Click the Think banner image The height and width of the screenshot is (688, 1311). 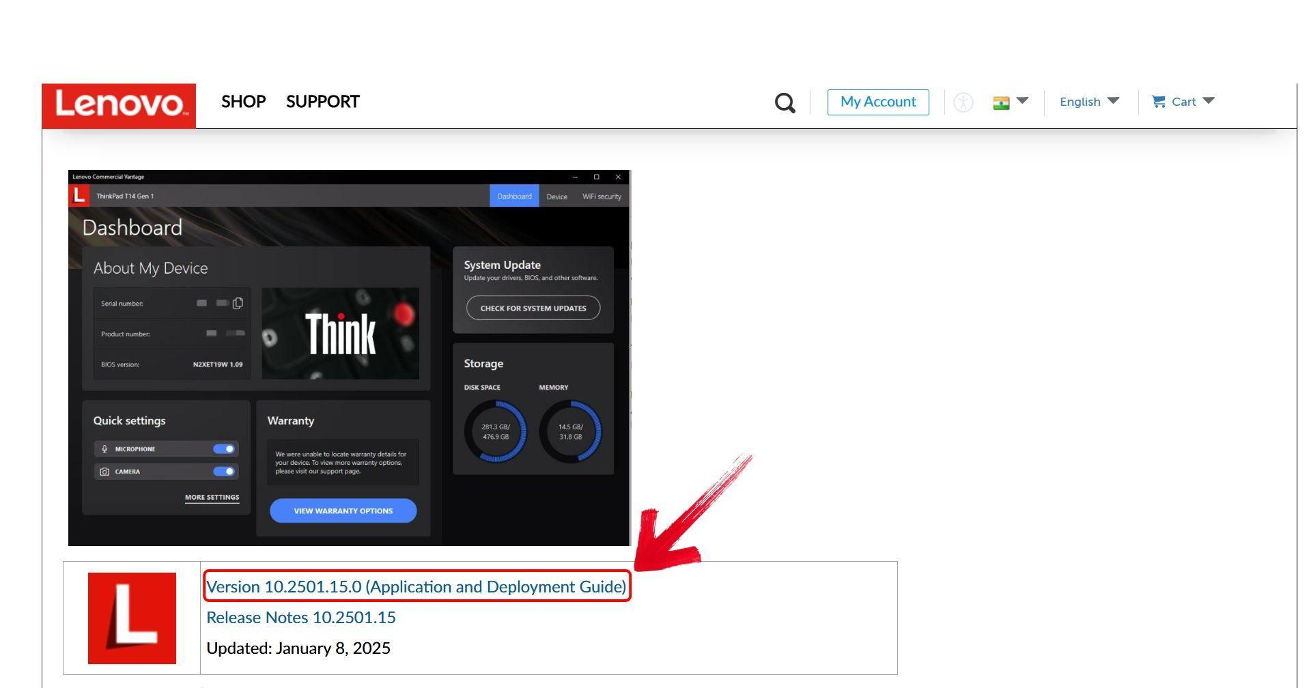click(x=341, y=334)
